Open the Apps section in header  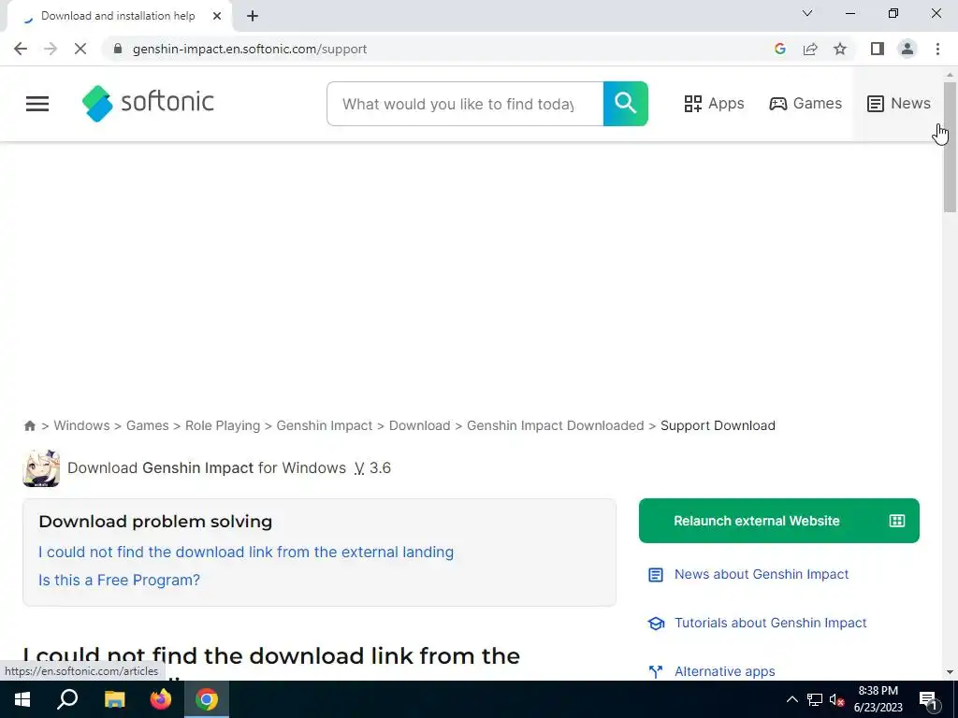714,104
